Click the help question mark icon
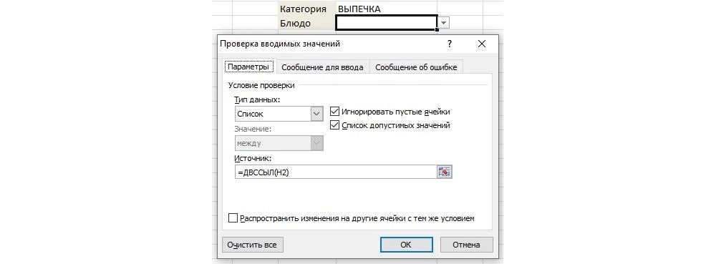 [450, 44]
